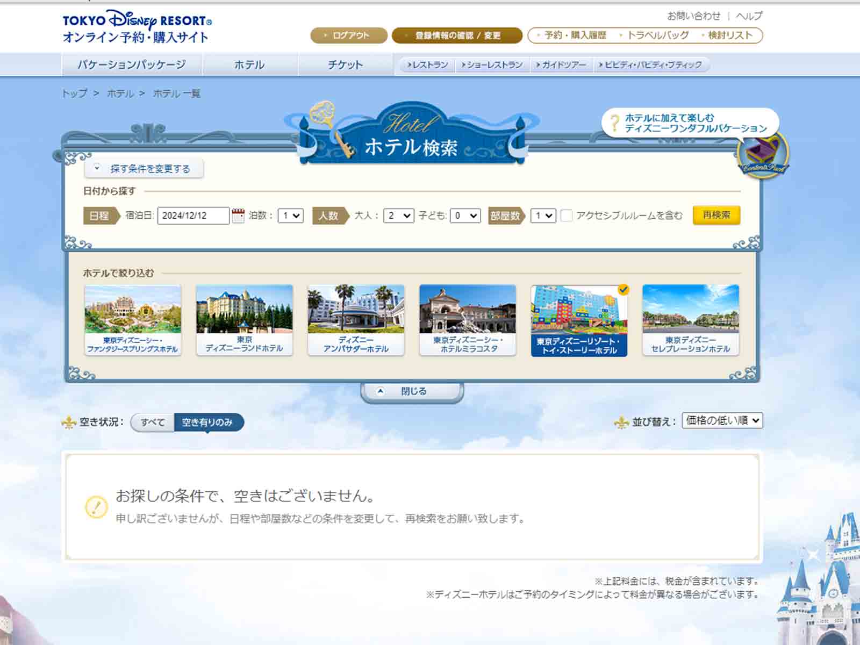Select the Fantasy Springs Hotel thumbnail
Viewport: 860px width, 645px height.
[133, 320]
